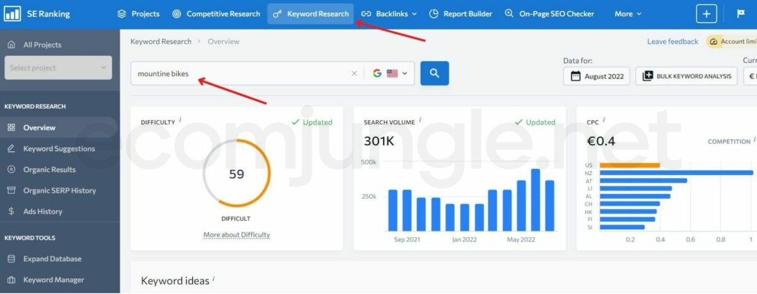This screenshot has height=294, width=757.
Task: Click the plus add icon in header
Action: pyautogui.click(x=706, y=14)
